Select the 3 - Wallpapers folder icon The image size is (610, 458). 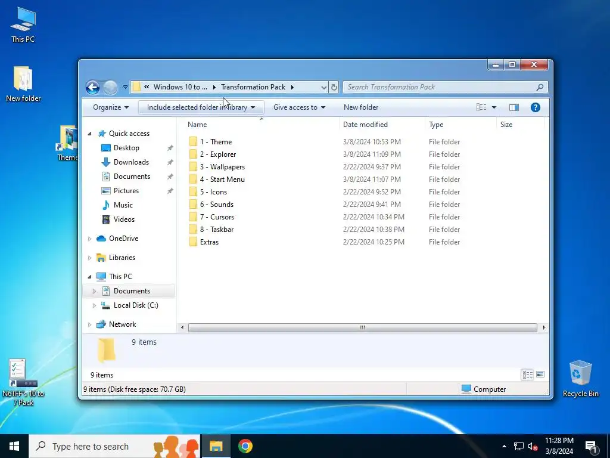point(193,167)
